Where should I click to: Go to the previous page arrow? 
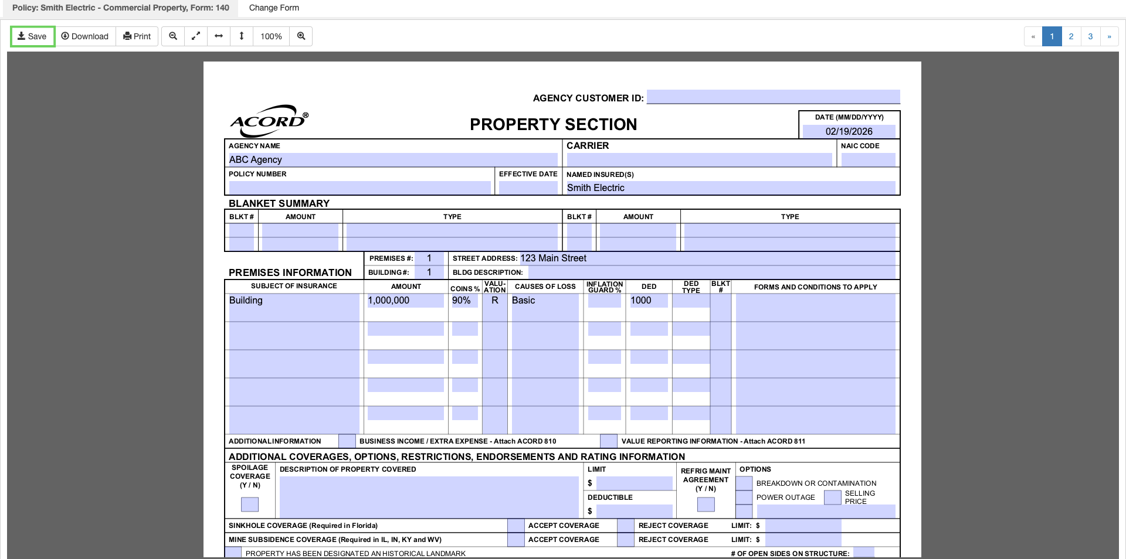1033,36
